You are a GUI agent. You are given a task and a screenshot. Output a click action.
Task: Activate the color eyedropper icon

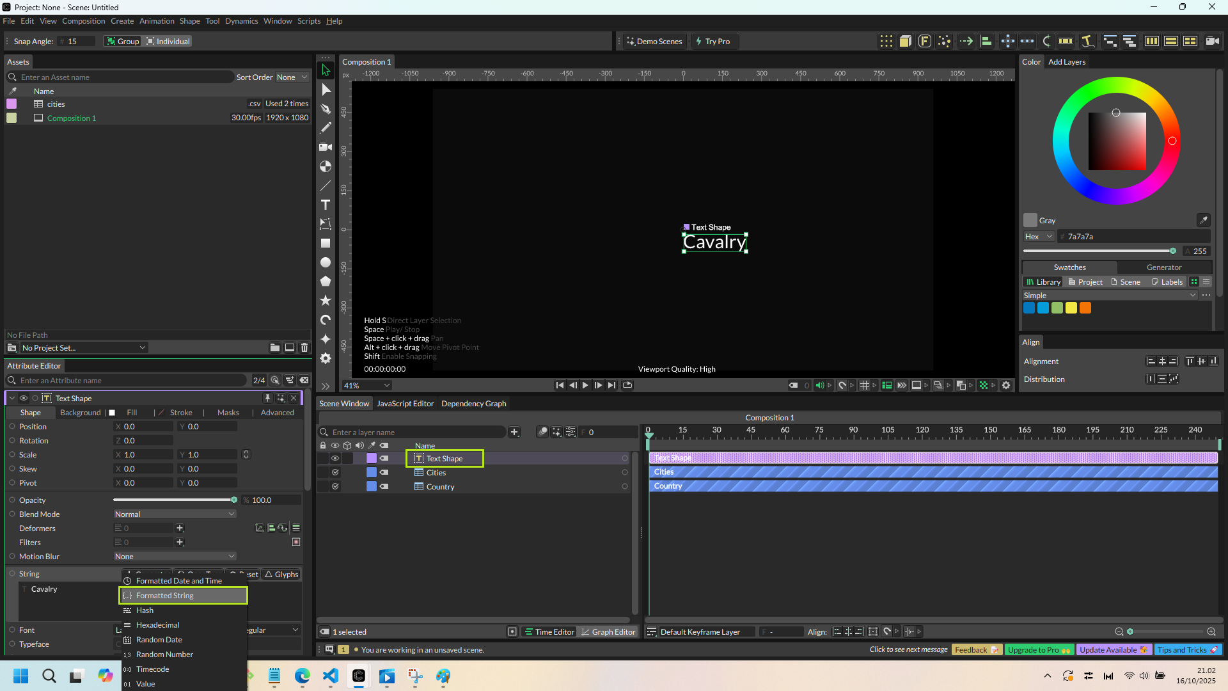tap(1203, 220)
